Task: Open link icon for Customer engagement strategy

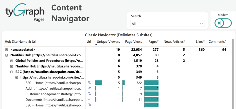Action: pyautogui.click(x=90, y=94)
